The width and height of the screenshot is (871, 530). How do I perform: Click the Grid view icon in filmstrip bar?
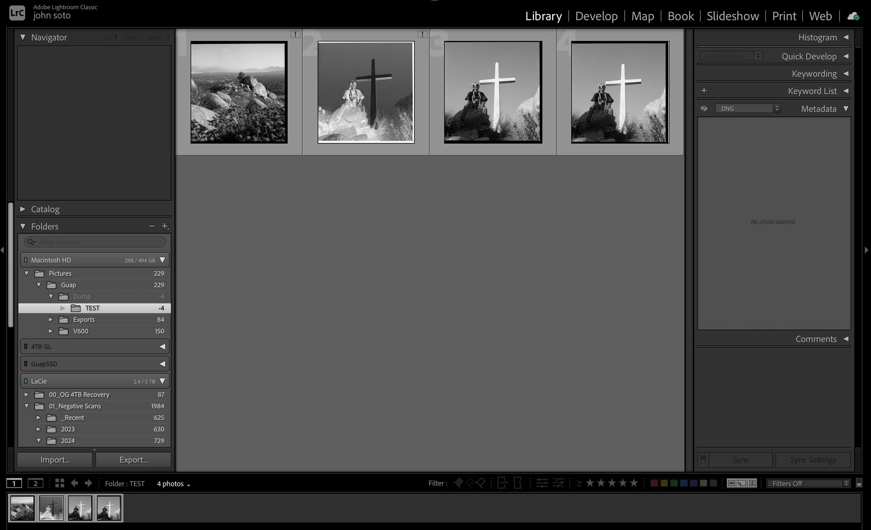[59, 483]
